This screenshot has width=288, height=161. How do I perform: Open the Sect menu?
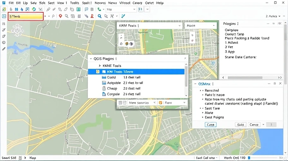[x=51, y=3]
